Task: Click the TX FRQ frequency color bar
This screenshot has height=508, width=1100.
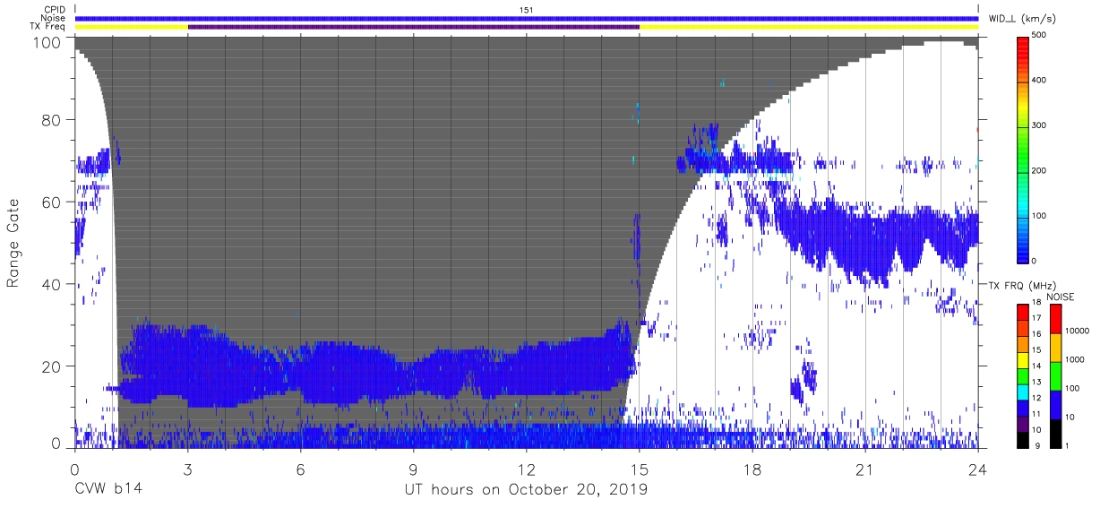Action: (x=1024, y=375)
